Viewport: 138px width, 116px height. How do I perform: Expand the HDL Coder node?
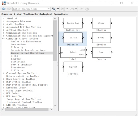pyautogui.click(x=3, y=93)
